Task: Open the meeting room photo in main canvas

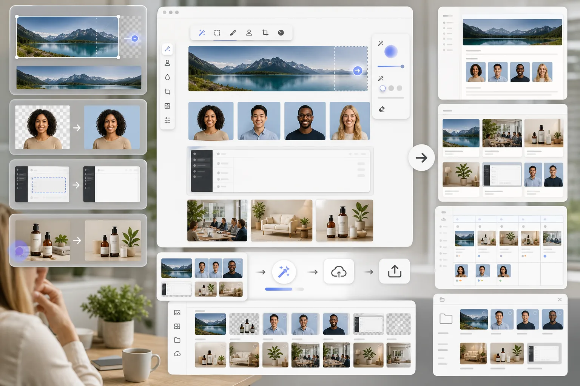Action: [x=217, y=221]
